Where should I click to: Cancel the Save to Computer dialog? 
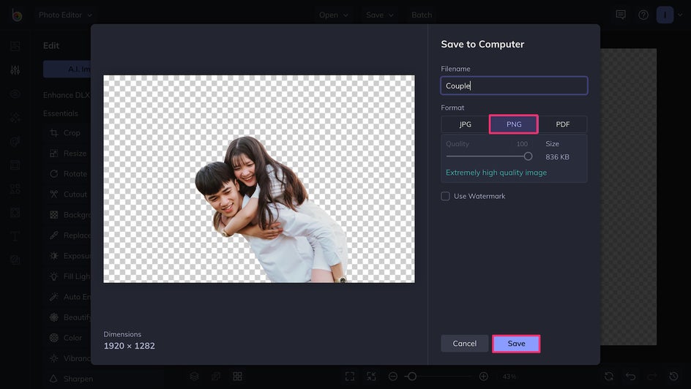tap(465, 344)
